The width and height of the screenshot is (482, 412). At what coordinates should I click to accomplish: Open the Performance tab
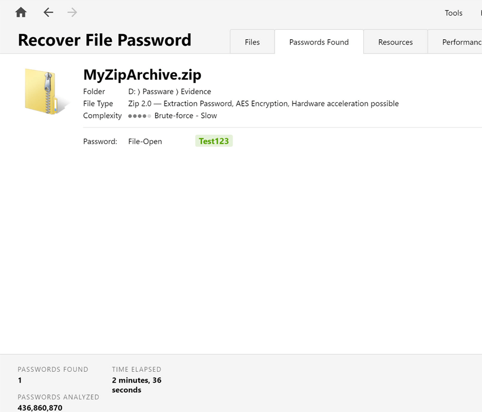(455, 42)
